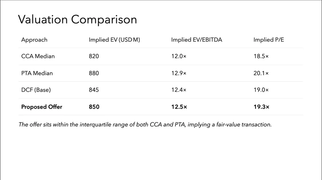
Task: Select the Implied EV/EBITDA column header
Action: pyautogui.click(x=197, y=40)
